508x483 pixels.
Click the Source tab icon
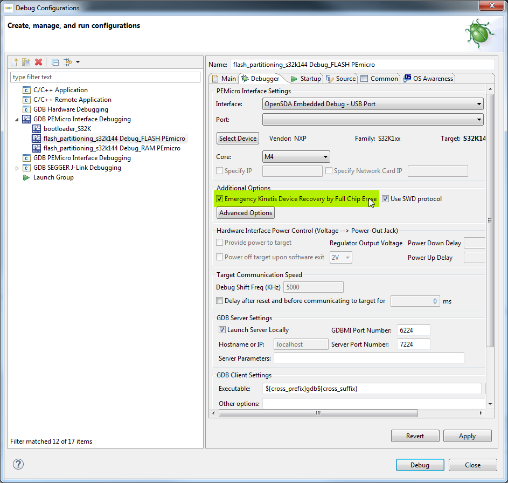pos(330,79)
